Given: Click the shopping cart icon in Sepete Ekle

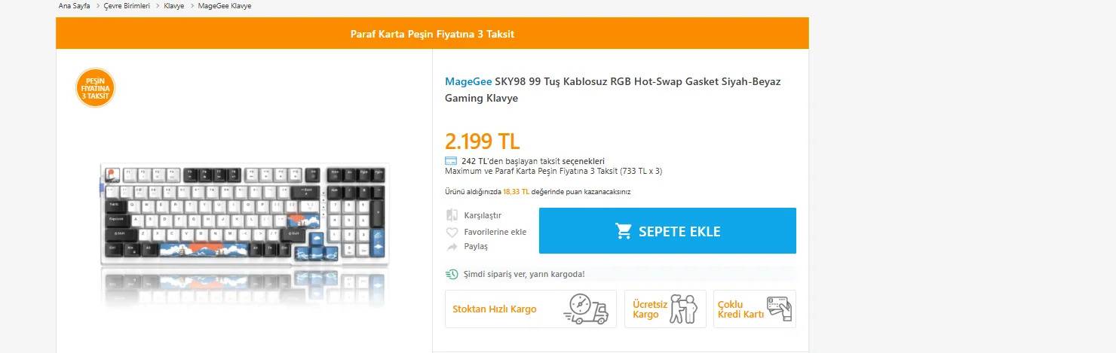Looking at the screenshot, I should 624,231.
